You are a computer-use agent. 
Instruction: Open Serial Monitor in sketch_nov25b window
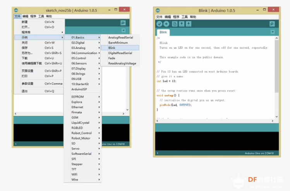coord(123,23)
